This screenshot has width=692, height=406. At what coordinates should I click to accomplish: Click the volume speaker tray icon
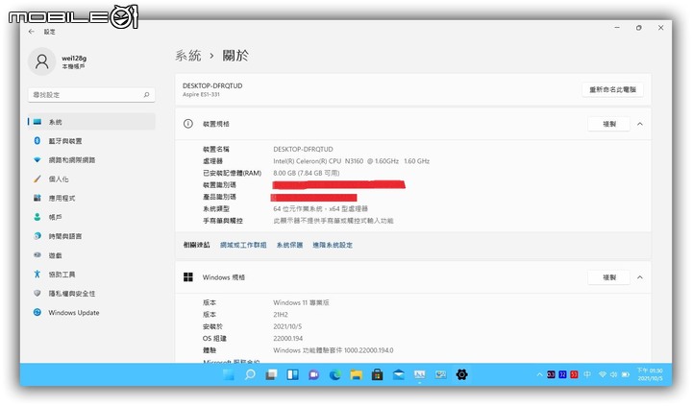[x=613, y=374]
